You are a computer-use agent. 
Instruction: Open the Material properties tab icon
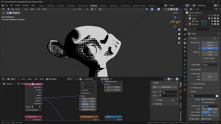coord(185,85)
